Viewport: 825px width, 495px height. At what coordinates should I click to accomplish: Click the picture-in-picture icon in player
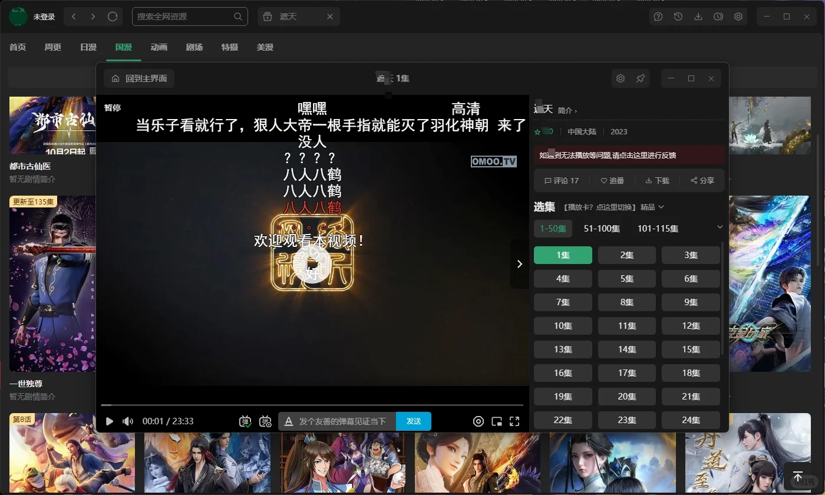pos(497,421)
